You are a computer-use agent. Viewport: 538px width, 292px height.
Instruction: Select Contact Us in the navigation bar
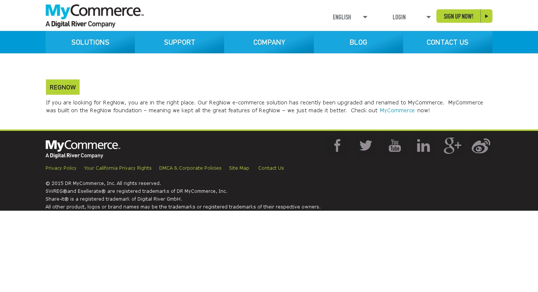coord(448,42)
